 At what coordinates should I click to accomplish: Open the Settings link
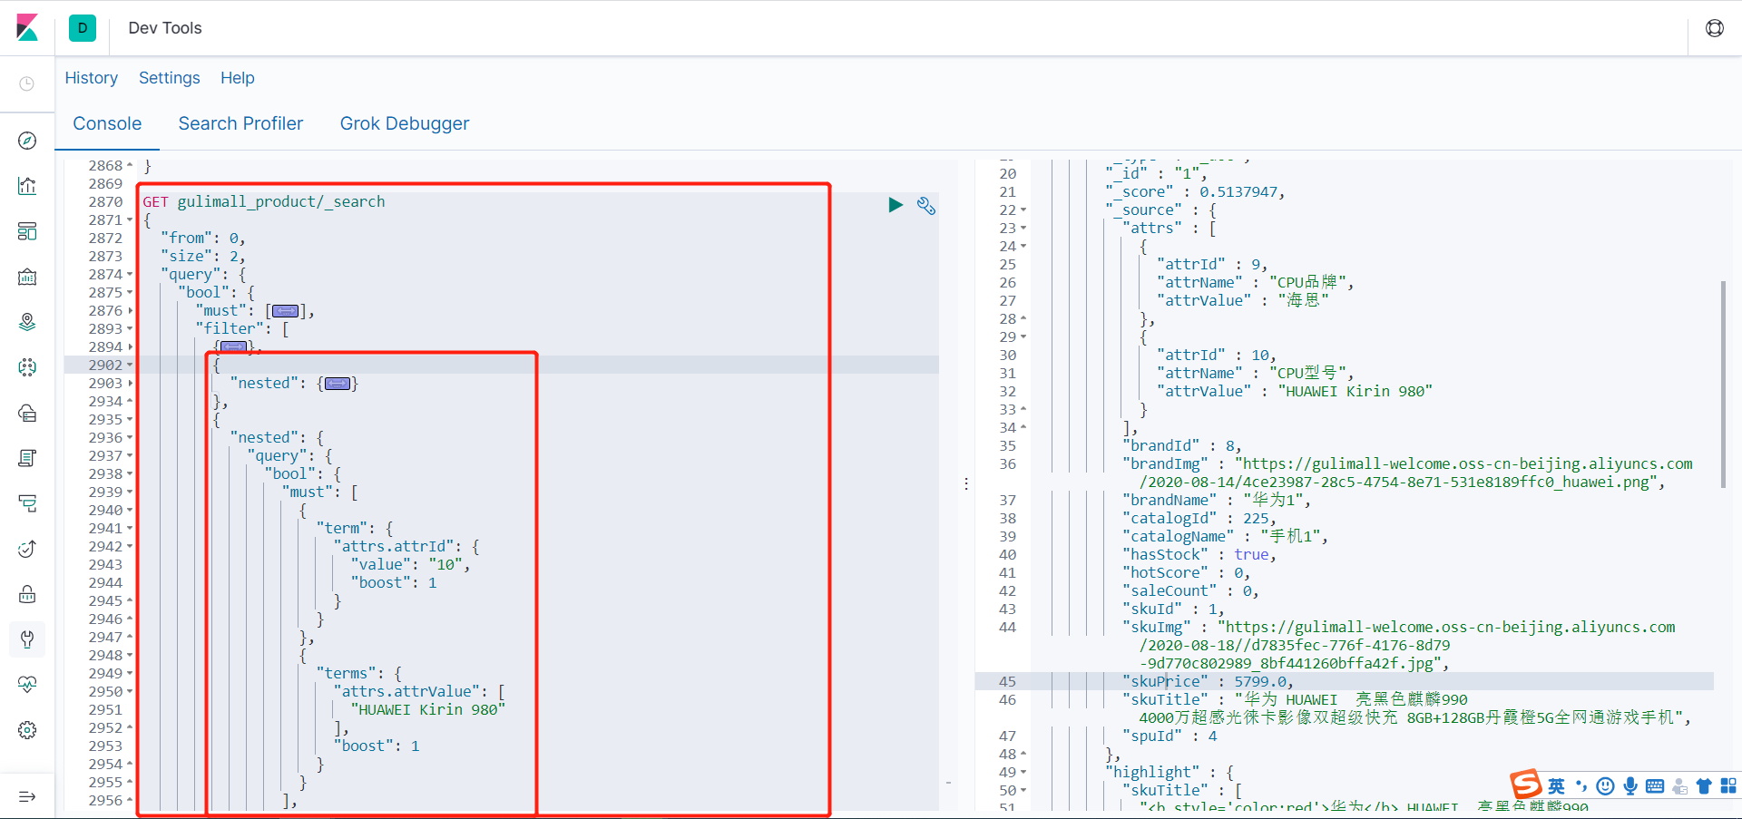click(170, 78)
